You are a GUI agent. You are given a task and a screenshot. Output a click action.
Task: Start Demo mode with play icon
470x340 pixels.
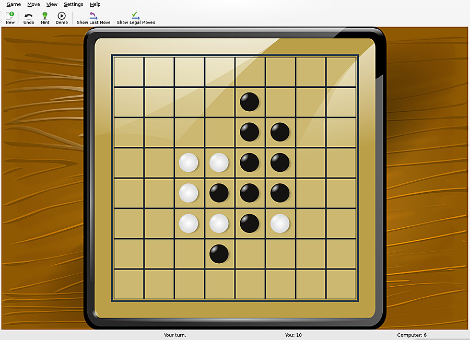(62, 18)
